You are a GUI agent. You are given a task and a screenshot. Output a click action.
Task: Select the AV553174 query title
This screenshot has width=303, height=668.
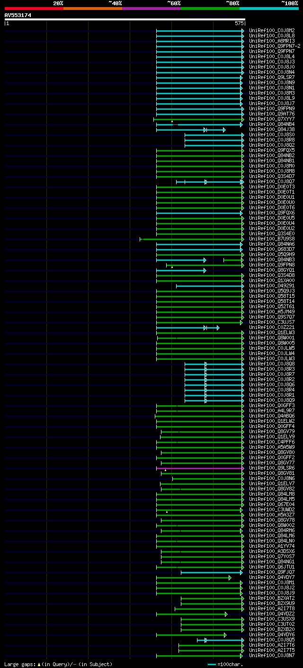(18, 15)
